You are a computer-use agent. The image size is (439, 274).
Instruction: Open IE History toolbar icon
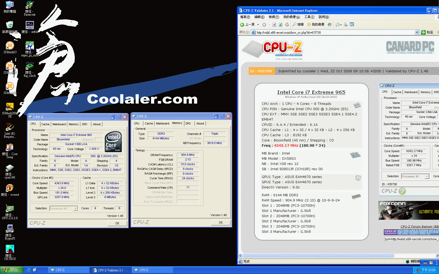[330, 25]
